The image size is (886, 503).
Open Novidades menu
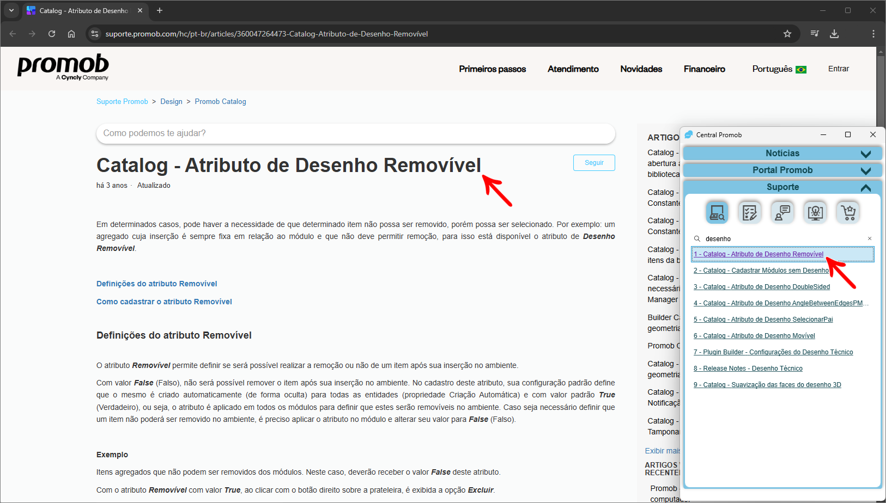coord(641,69)
